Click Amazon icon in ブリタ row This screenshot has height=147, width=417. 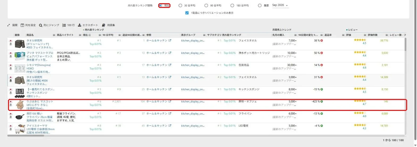[11, 56]
